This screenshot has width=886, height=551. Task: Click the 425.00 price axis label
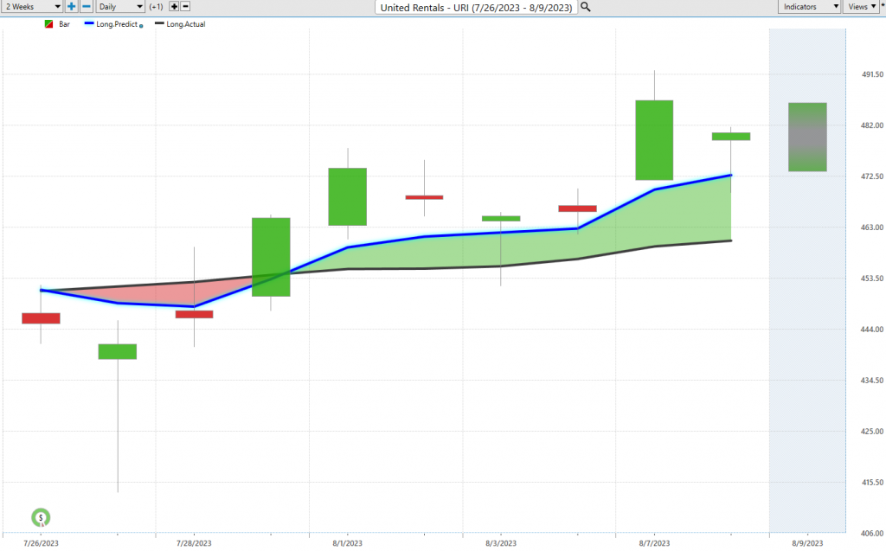pyautogui.click(x=872, y=431)
